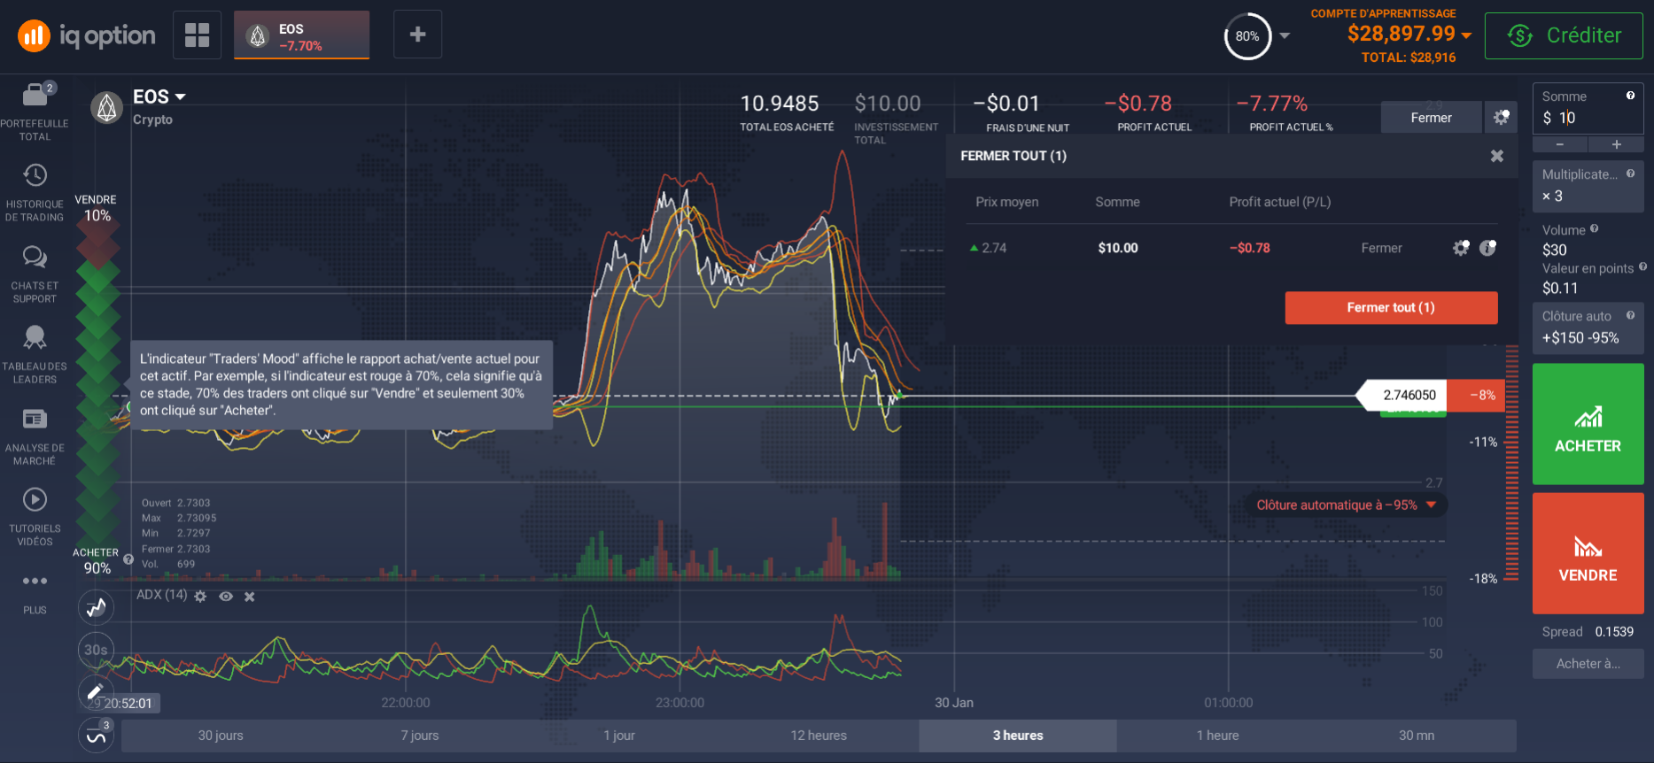1654x763 pixels.
Task: Decrease Somme with minus button
Action: (x=1560, y=144)
